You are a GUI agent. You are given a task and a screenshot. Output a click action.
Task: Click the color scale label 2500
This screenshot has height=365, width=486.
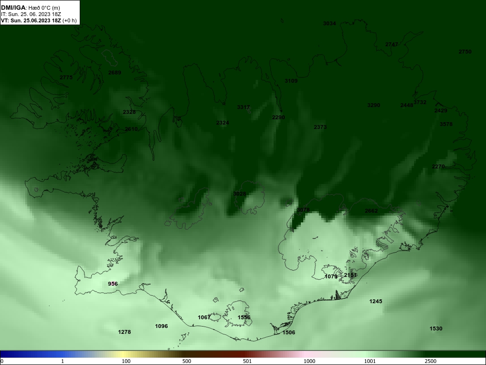tap(431, 361)
